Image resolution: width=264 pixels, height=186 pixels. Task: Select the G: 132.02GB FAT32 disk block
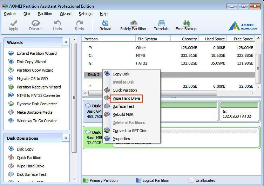pos(239,111)
